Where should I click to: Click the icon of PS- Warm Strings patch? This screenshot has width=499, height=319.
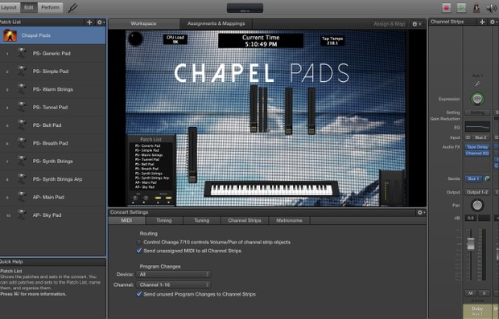coord(22,89)
